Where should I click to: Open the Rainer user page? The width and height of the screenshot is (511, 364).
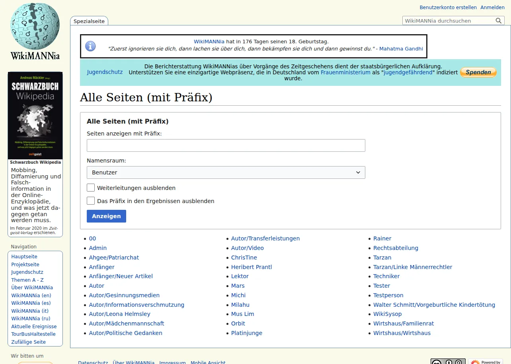tap(382, 238)
